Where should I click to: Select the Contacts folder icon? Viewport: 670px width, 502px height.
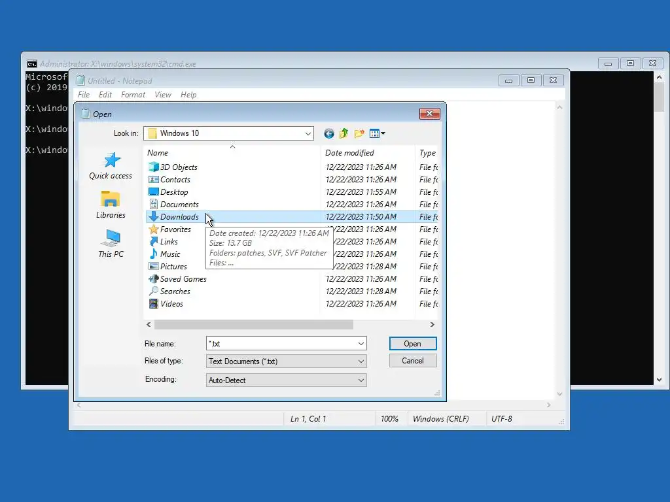coord(153,179)
